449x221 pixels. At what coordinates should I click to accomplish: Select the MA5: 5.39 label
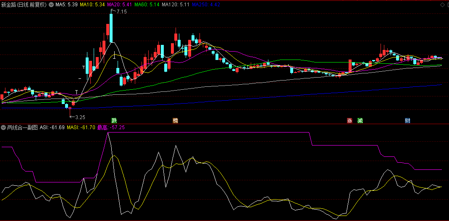[66, 5]
